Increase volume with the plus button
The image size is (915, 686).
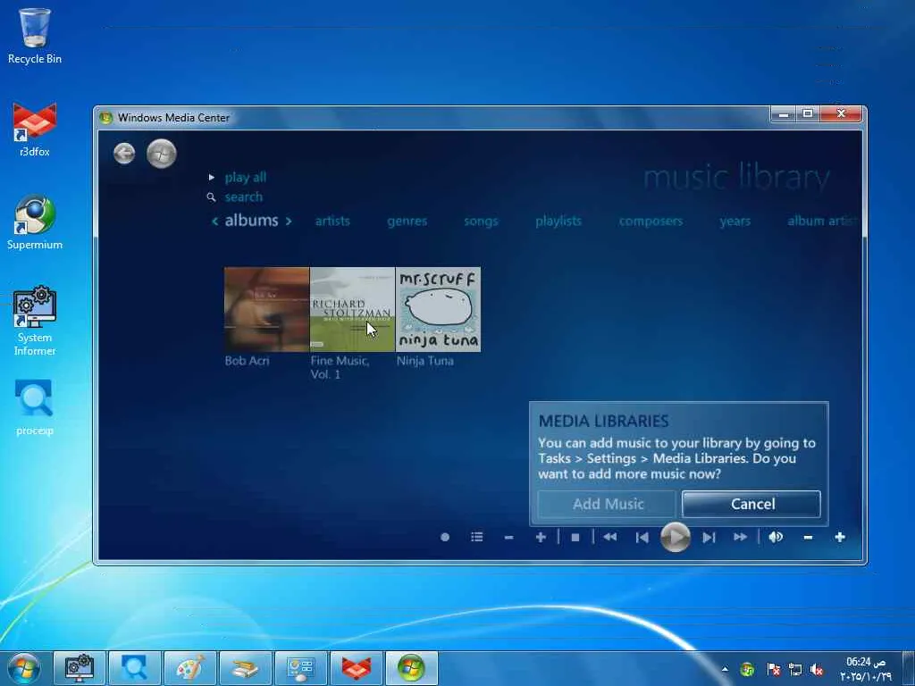(x=840, y=537)
